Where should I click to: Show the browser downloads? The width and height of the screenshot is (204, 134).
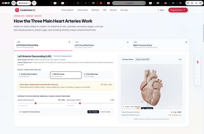(188, 3)
